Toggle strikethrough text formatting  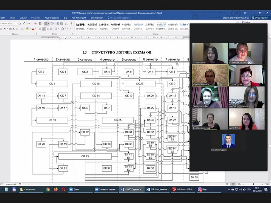click(10, 29)
